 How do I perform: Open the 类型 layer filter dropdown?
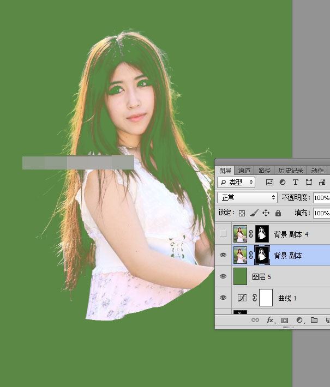pos(236,182)
